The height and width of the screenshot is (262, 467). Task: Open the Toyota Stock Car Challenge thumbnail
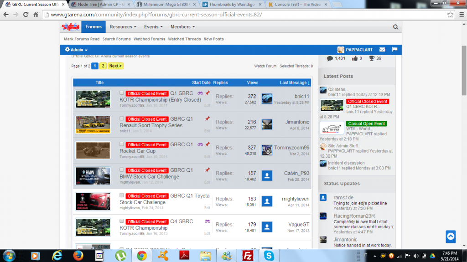pos(93,201)
